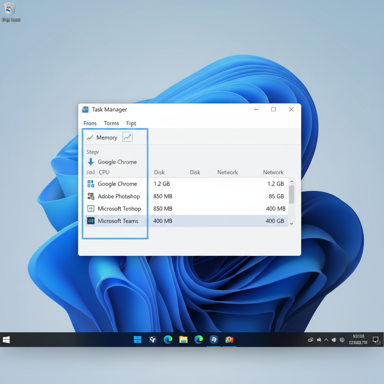Click the graph icon beside Memory
Viewport: 384px width, 384px height.
click(127, 137)
